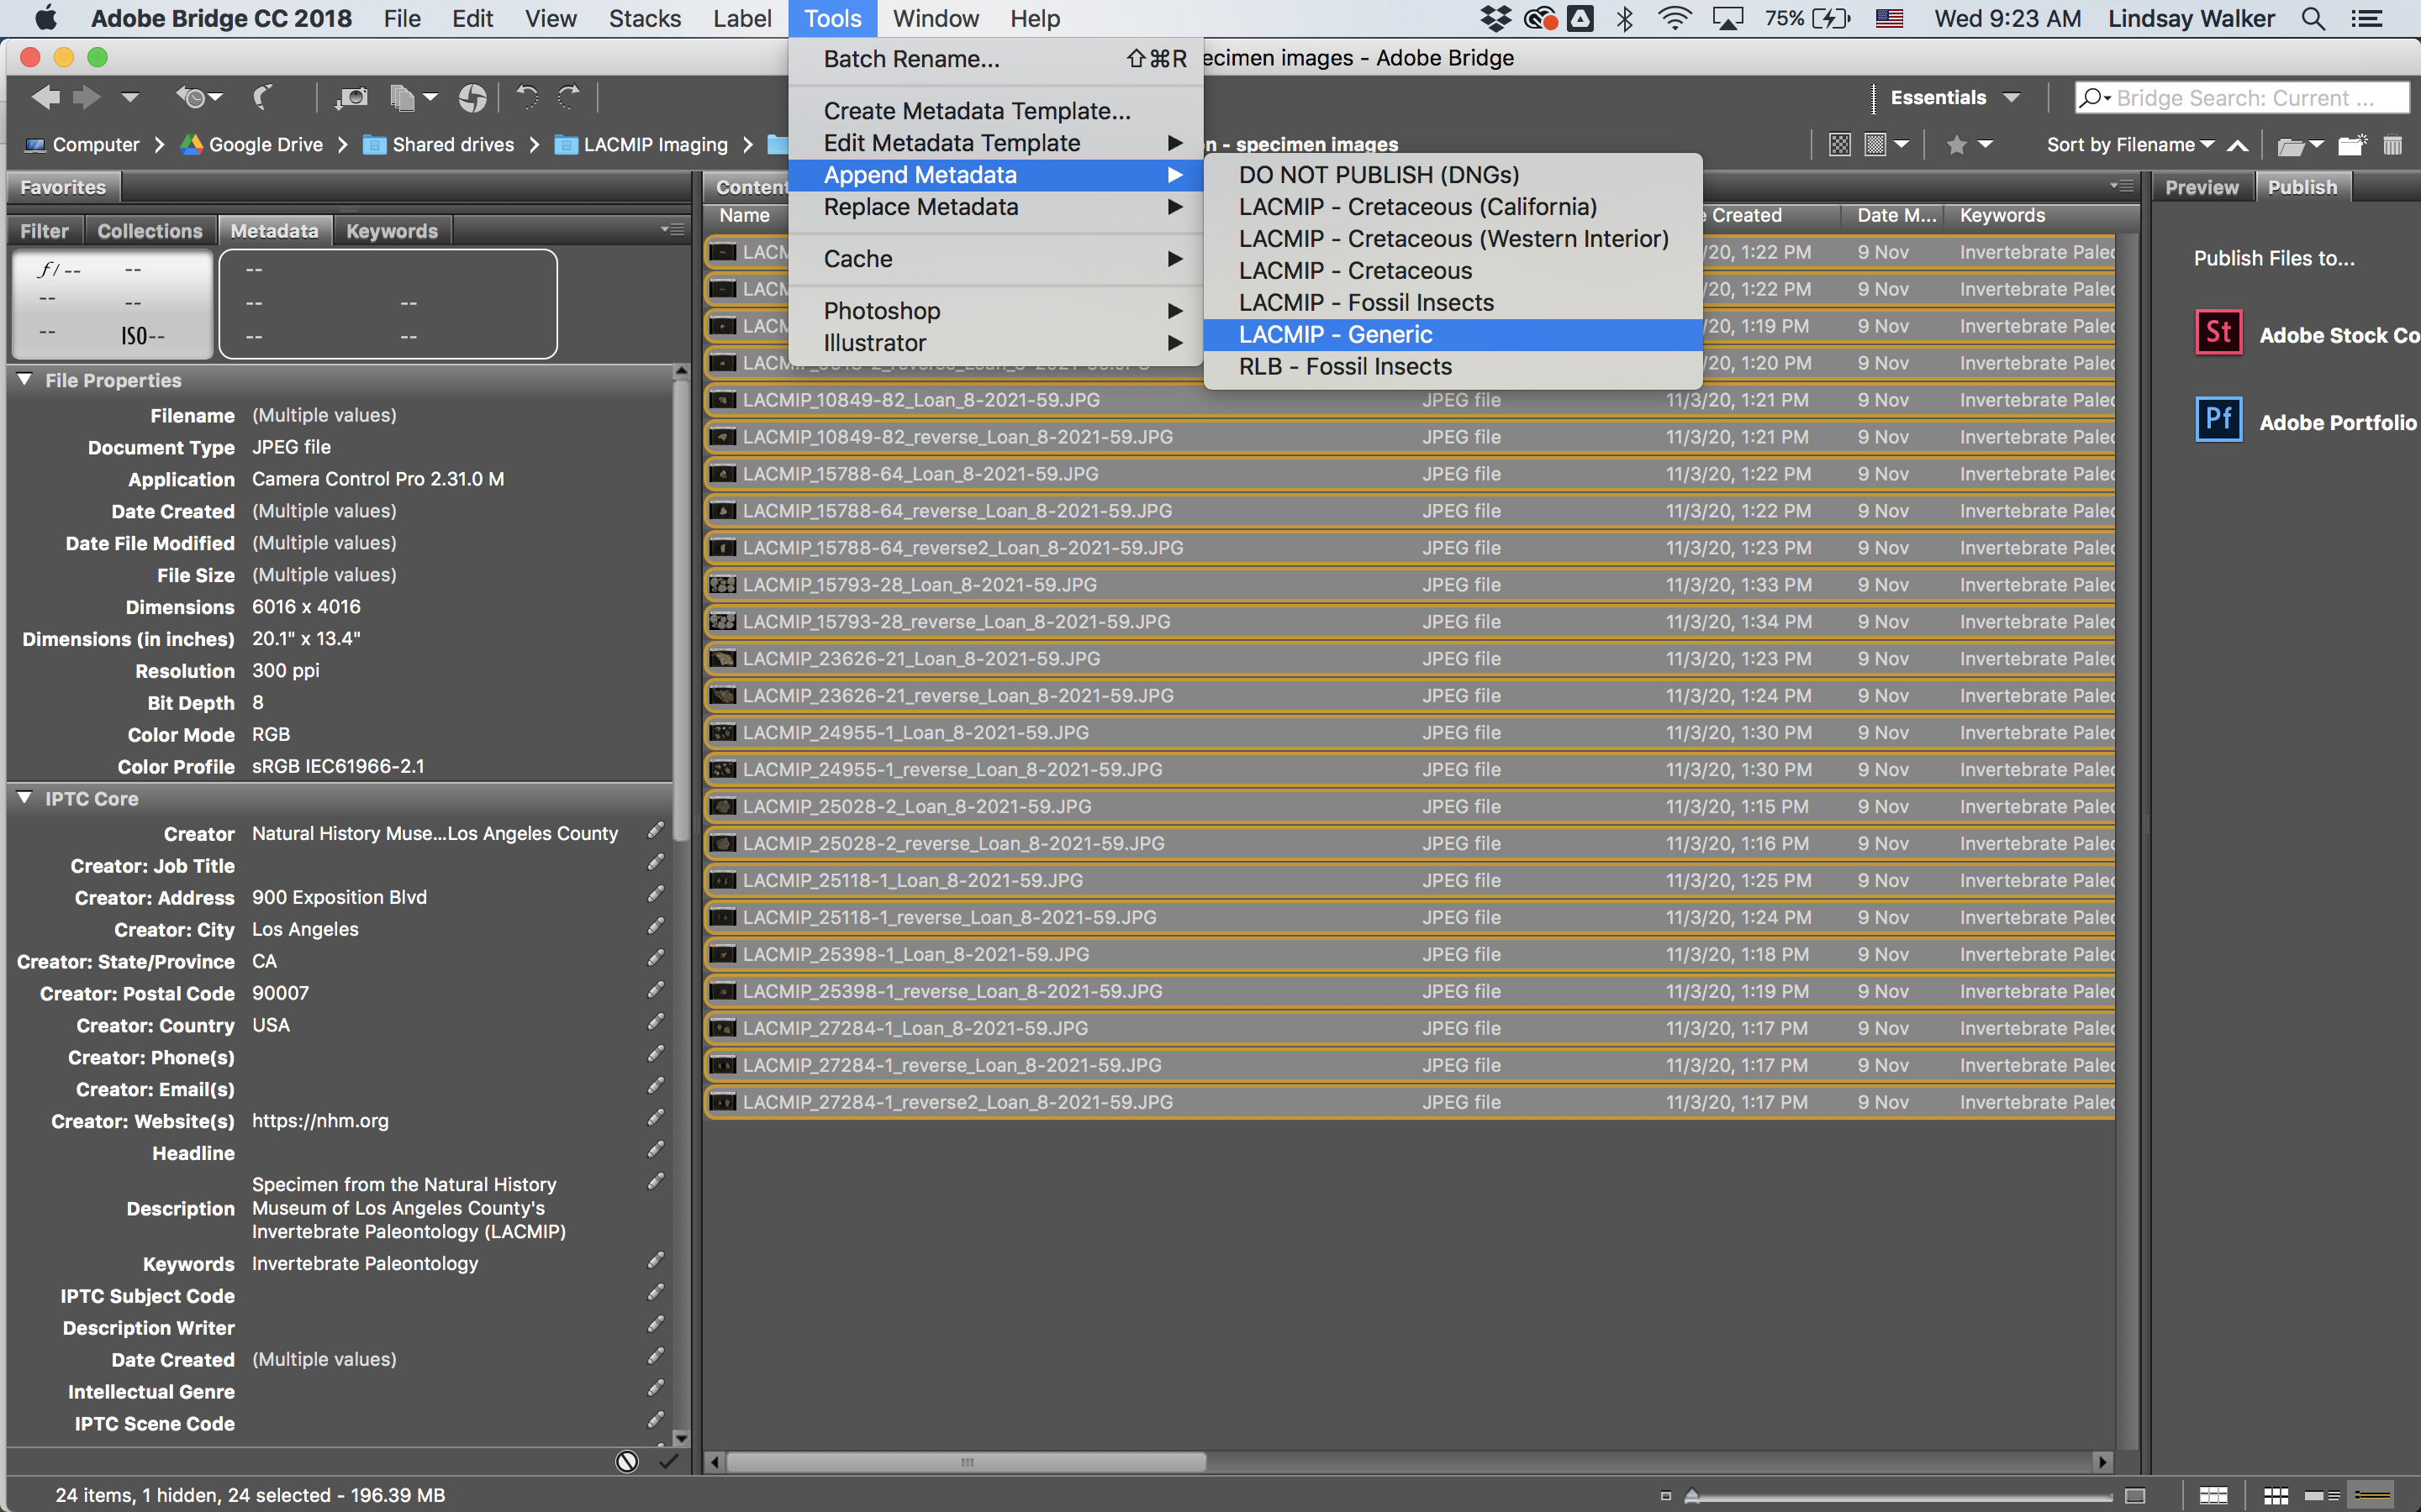Open the thumbnail options dropdown arrow
This screenshot has width=2421, height=1512.
[x=1901, y=145]
